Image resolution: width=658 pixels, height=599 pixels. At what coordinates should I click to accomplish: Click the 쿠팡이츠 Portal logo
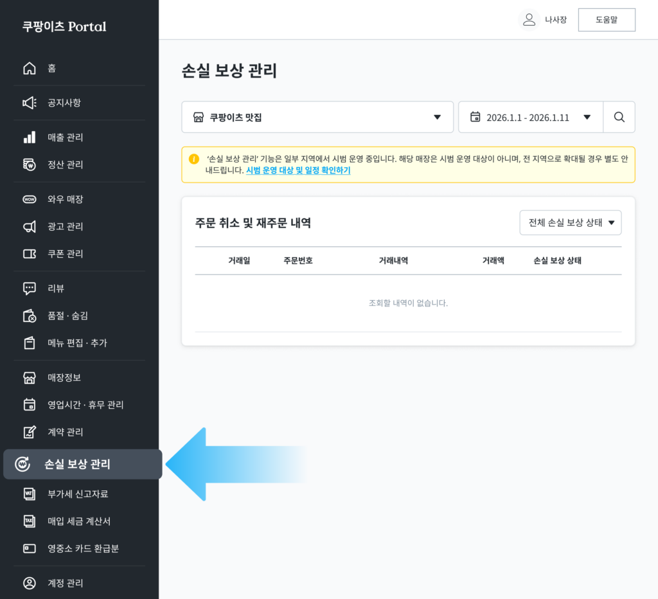[x=64, y=26]
